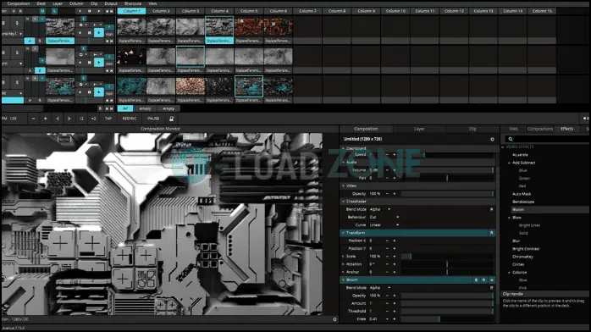This screenshot has width=591, height=332.
Task: Toggle solo S on the bottom layer
Action: tap(17, 82)
